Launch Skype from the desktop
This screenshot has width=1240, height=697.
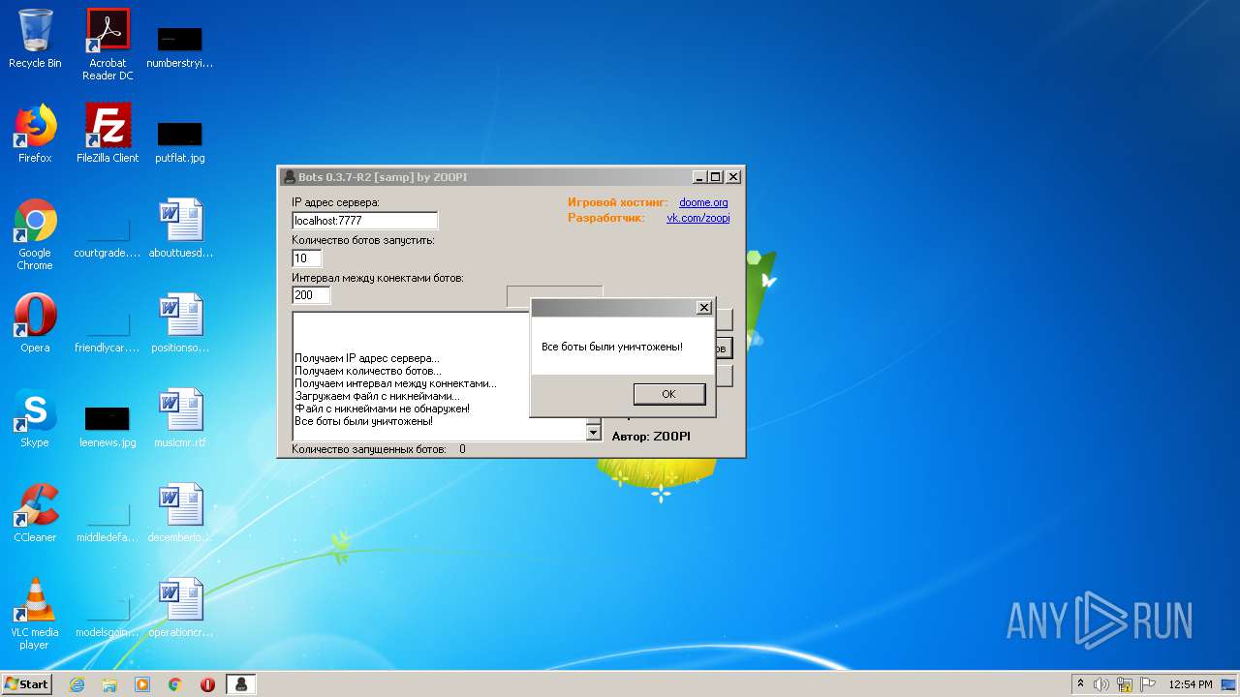point(35,418)
